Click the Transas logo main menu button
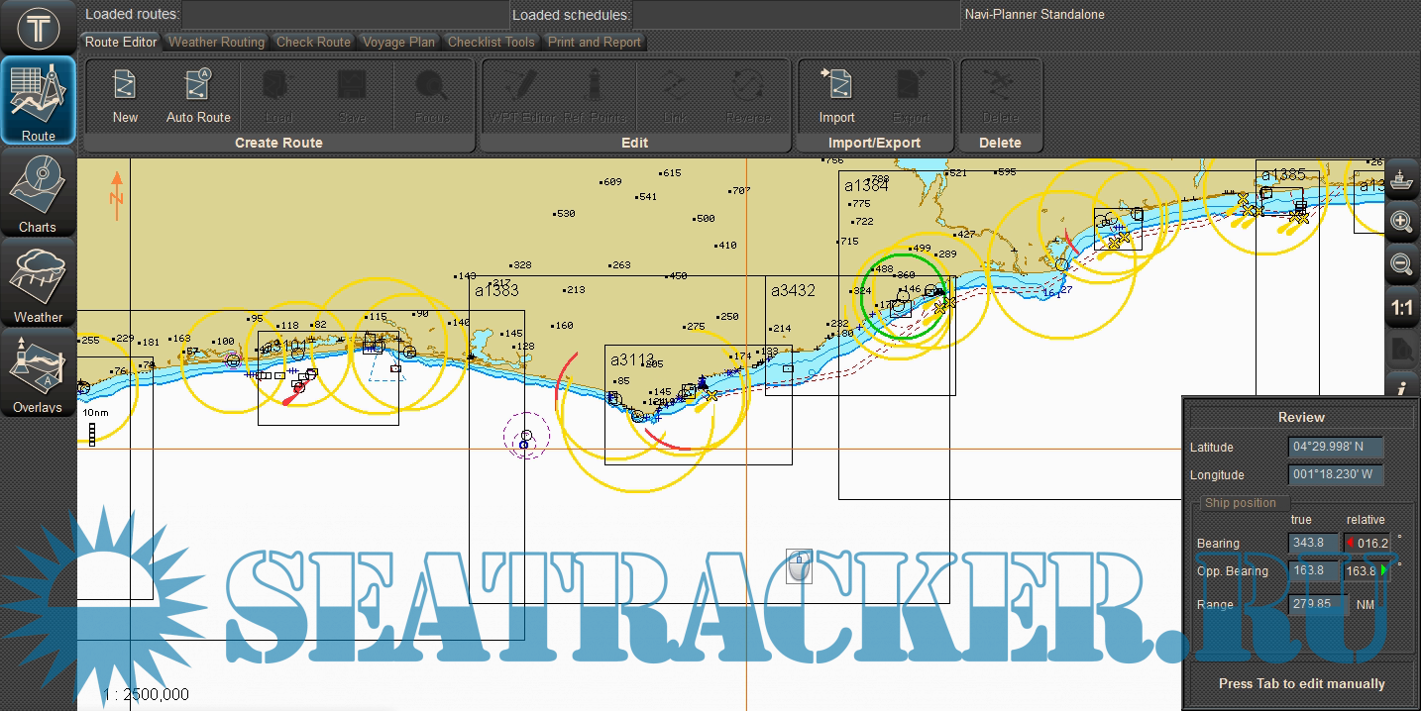1421x711 pixels. point(38,27)
